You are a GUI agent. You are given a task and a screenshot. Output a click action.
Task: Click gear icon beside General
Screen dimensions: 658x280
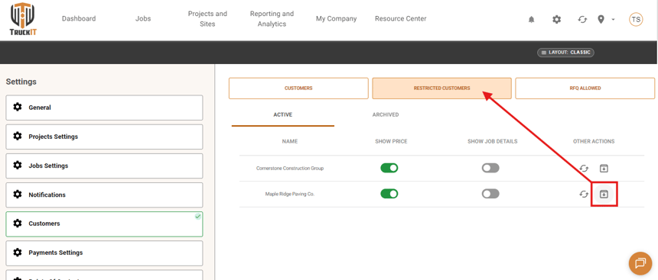17,107
